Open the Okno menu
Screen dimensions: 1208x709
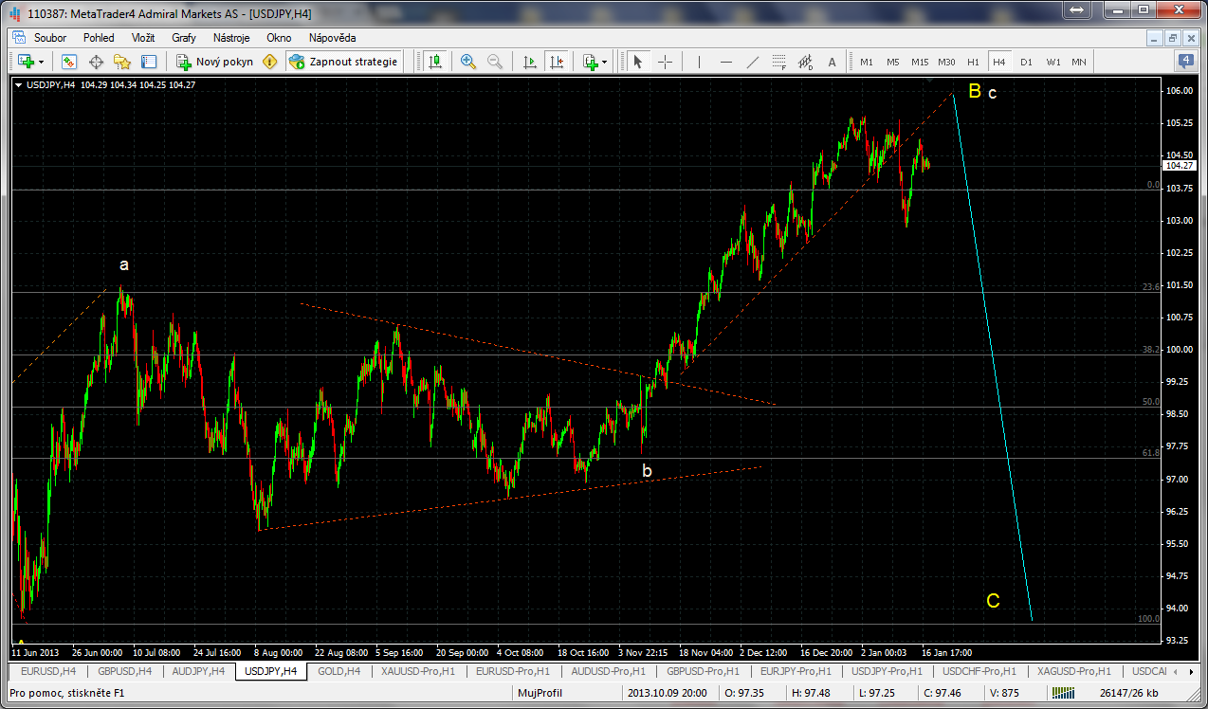point(279,38)
